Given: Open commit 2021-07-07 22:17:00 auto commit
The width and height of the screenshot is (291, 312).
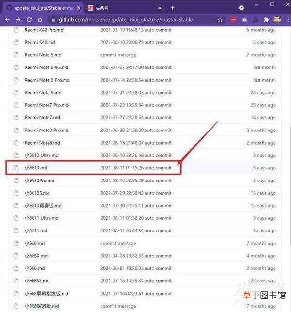Looking at the screenshot, I should point(136,67).
